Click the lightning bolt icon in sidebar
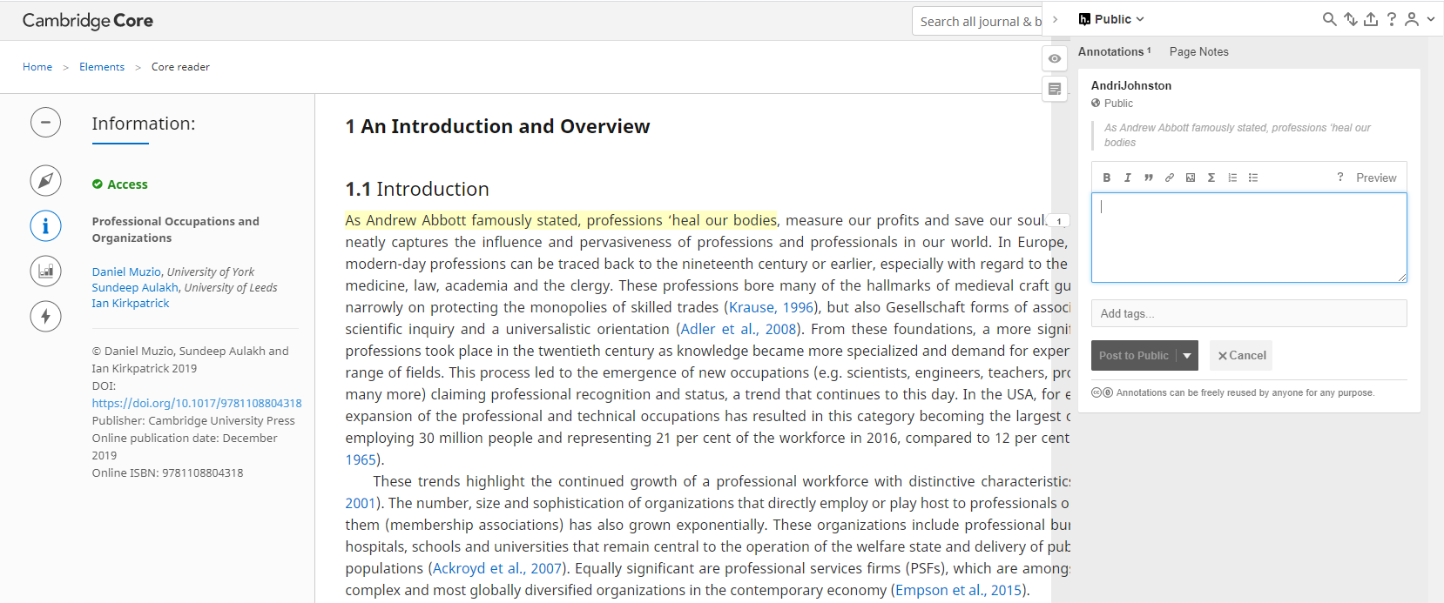Image resolution: width=1444 pixels, height=603 pixels. [x=45, y=316]
